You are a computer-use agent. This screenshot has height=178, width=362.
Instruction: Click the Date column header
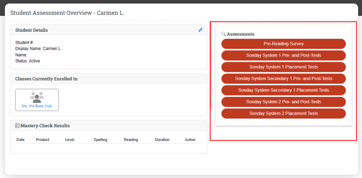pos(20,140)
